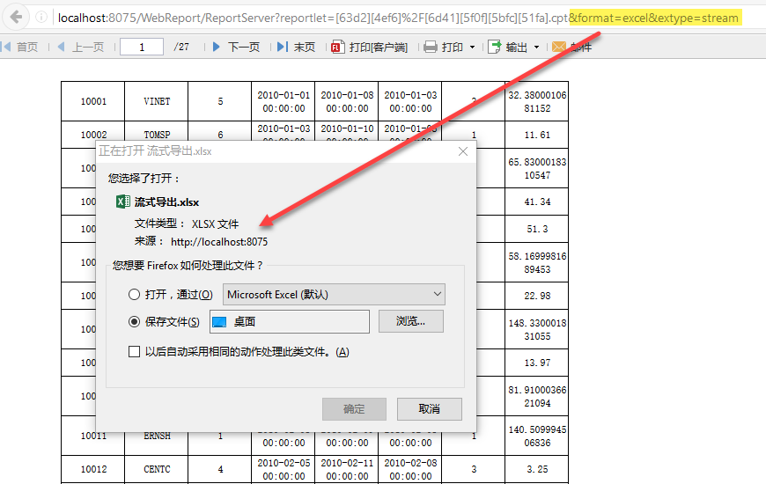The width and height of the screenshot is (766, 484).
Task: Click table cell CENTC
Action: pos(157,469)
